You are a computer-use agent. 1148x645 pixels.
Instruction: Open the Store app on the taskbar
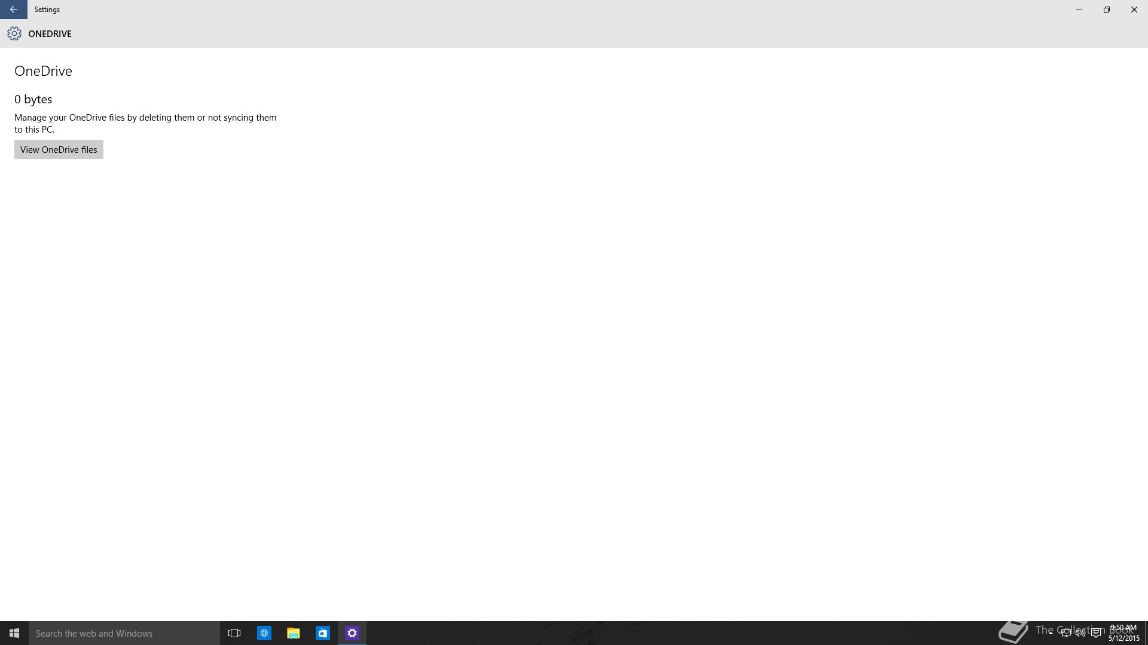tap(322, 633)
